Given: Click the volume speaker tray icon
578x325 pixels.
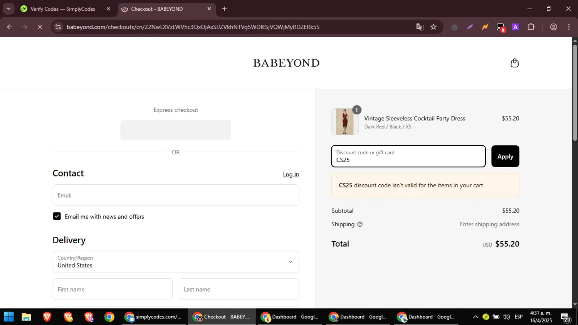Looking at the screenshot, I should (x=506, y=317).
